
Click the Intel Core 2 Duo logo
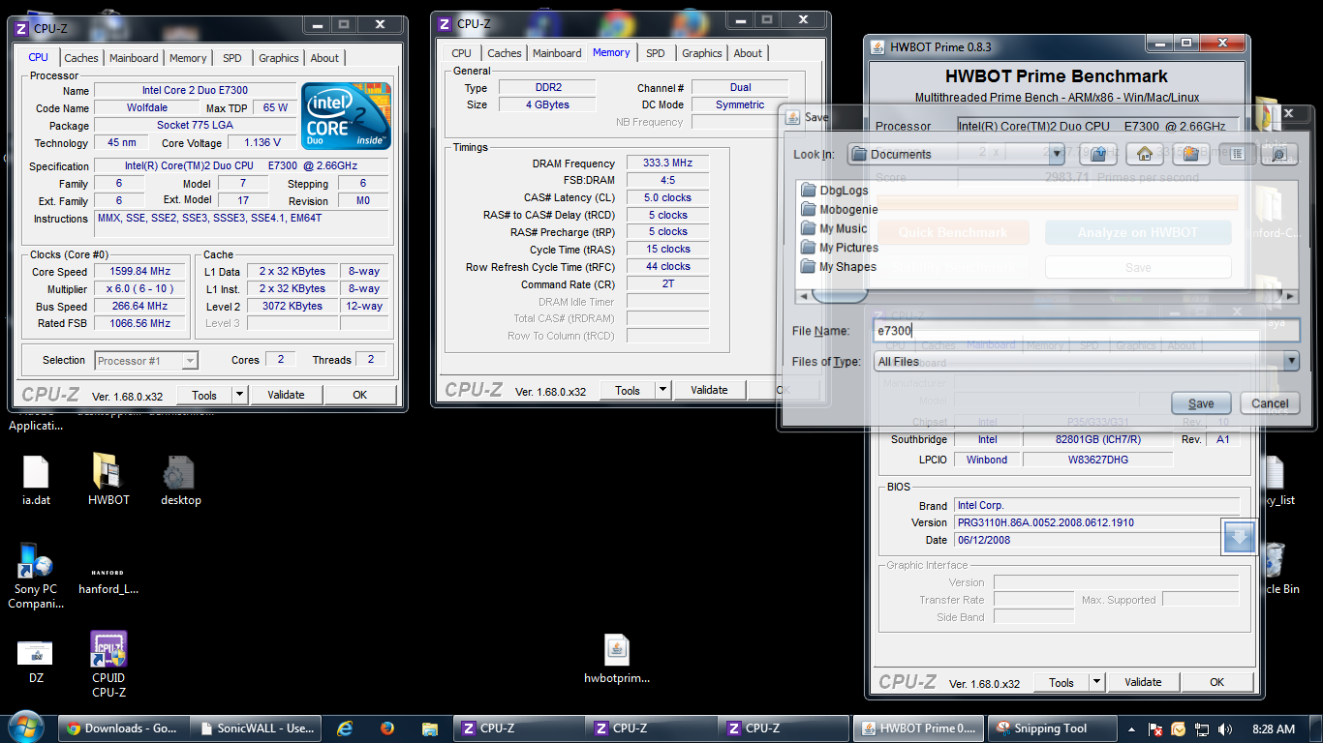click(x=346, y=115)
